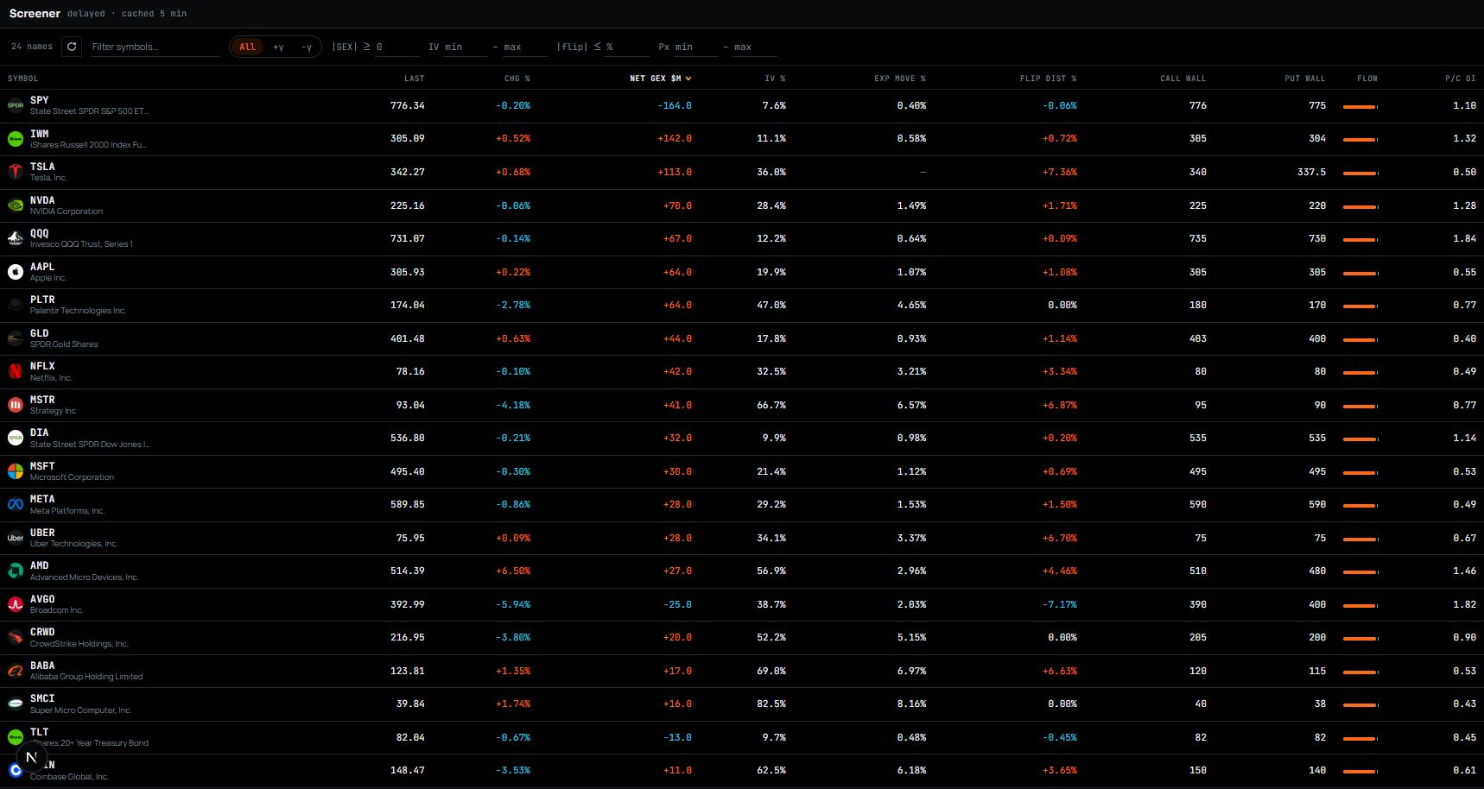Click the TLT iShares logo
Image resolution: width=1484 pixels, height=789 pixels.
pyautogui.click(x=16, y=737)
